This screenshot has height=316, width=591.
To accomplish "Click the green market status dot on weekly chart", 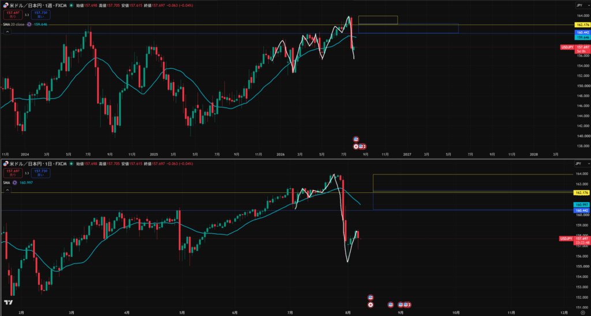I will coord(71,6).
